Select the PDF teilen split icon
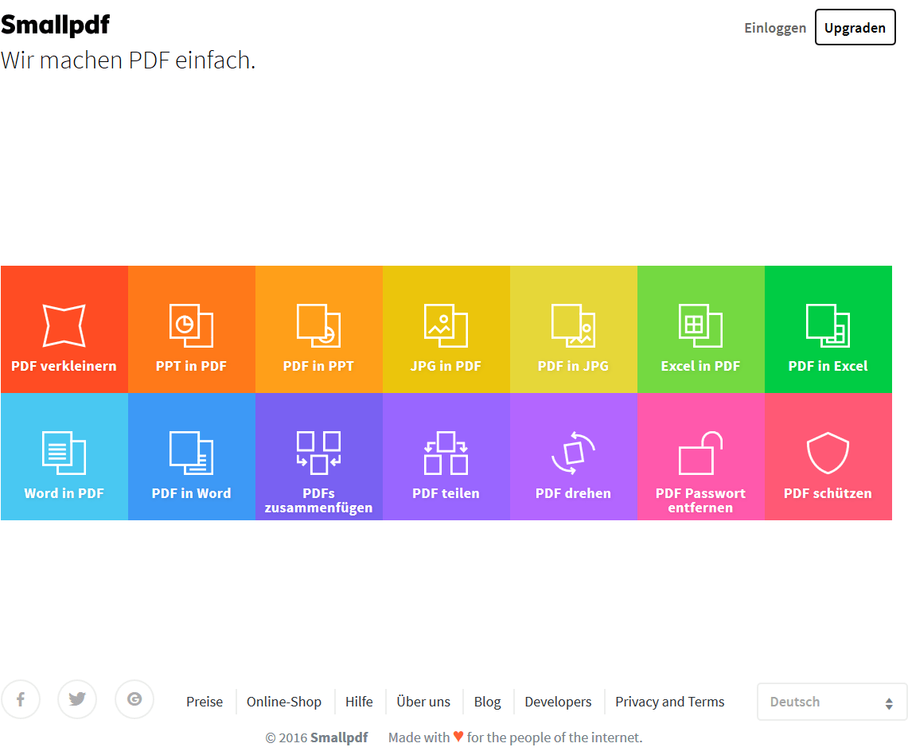The width and height of the screenshot is (908, 751). (446, 453)
